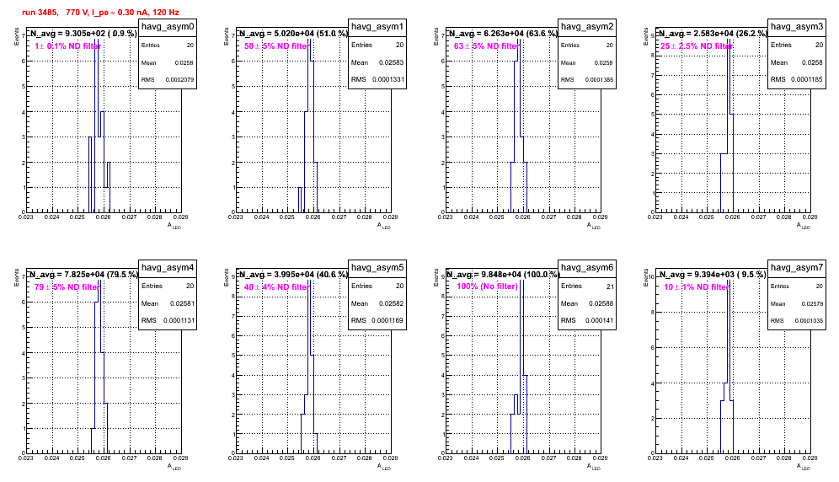This screenshot has height=482, width=839.
Task: Click the 63± 5% ND filter label
Action: tap(487, 46)
